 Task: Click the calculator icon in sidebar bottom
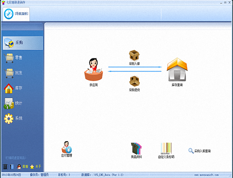pos(5,167)
